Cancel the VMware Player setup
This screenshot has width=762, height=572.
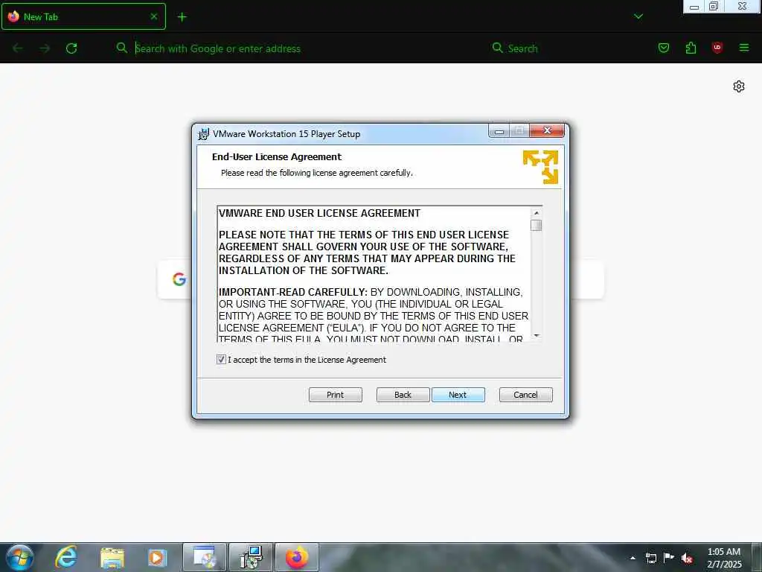tap(526, 395)
